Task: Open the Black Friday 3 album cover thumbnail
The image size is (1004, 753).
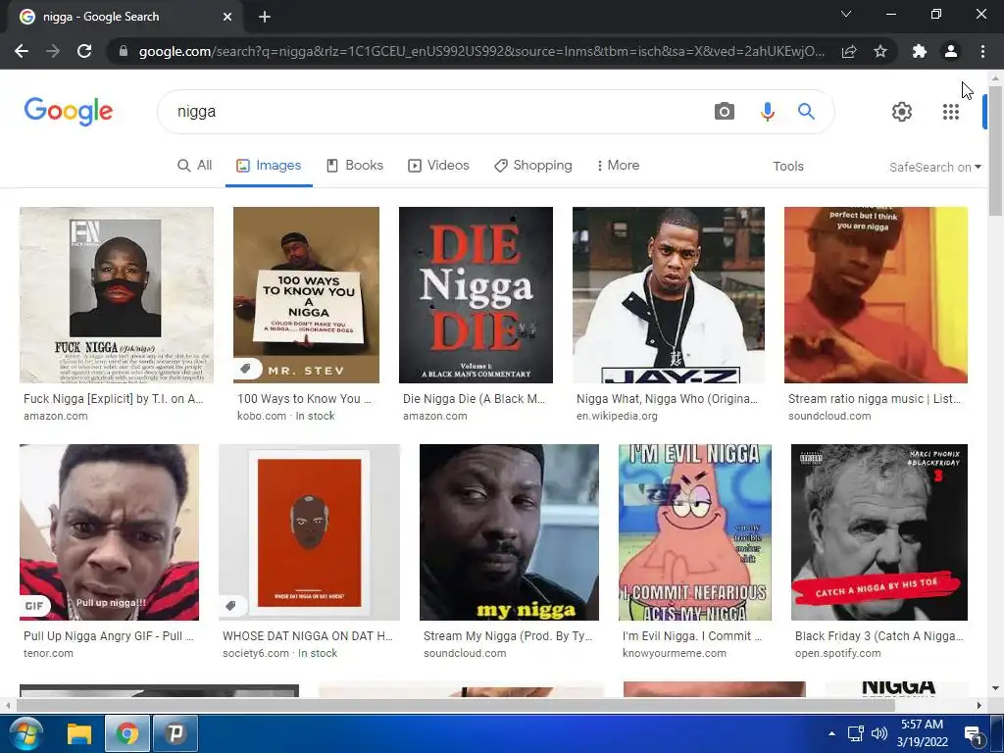Action: pos(879,532)
